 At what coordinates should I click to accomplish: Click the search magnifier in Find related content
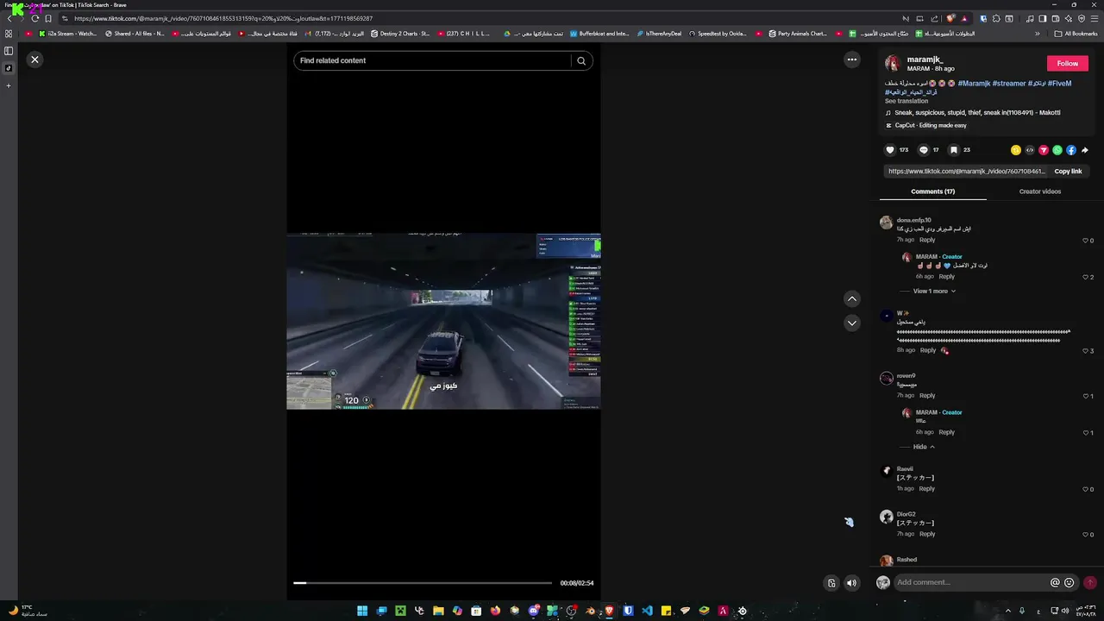pos(581,60)
